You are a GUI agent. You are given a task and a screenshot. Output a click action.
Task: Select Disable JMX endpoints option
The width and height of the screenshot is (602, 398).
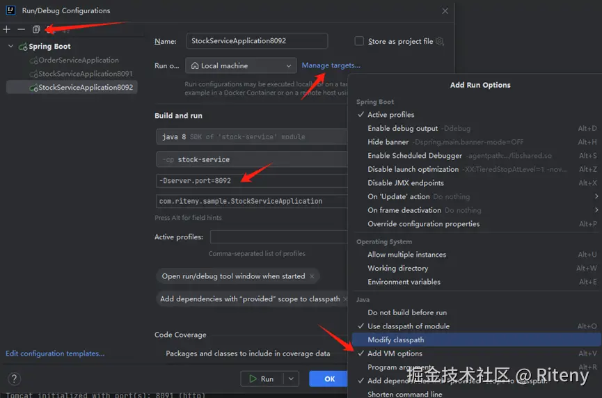tap(477, 183)
